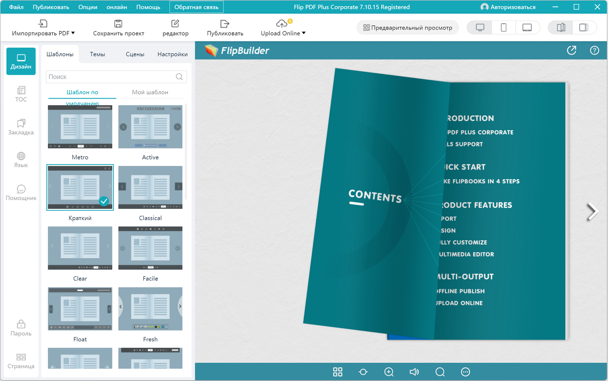Show the Мой шаблон tab
Image resolution: width=608 pixels, height=381 pixels.
(150, 92)
